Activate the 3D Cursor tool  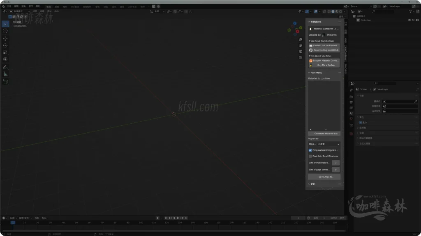coord(5,31)
